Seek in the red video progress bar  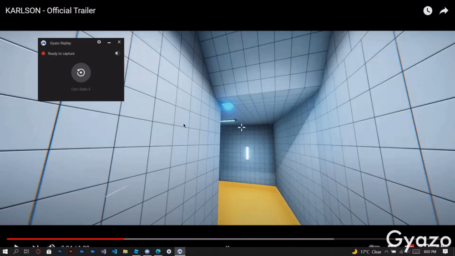pos(66,239)
